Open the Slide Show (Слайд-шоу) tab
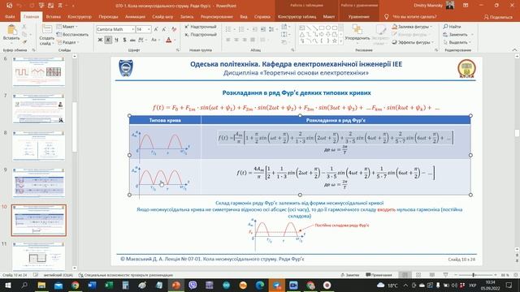The image size is (520, 292). 162,16
